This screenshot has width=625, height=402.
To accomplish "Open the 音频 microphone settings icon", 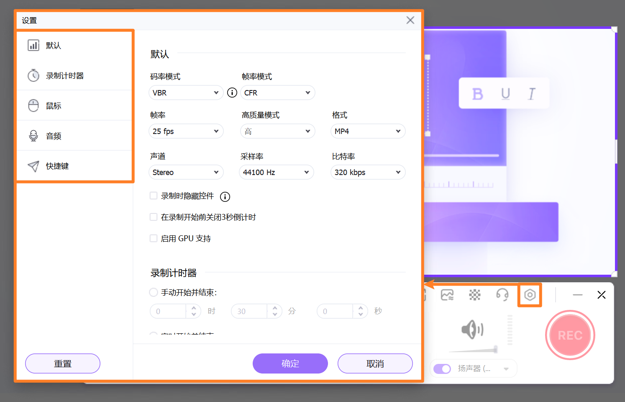I will point(33,135).
